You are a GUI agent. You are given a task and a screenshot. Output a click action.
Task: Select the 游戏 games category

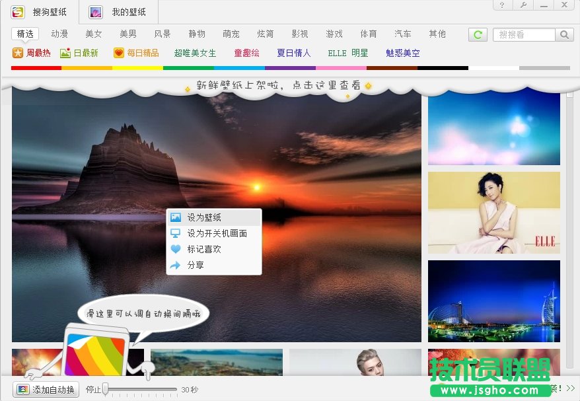334,34
